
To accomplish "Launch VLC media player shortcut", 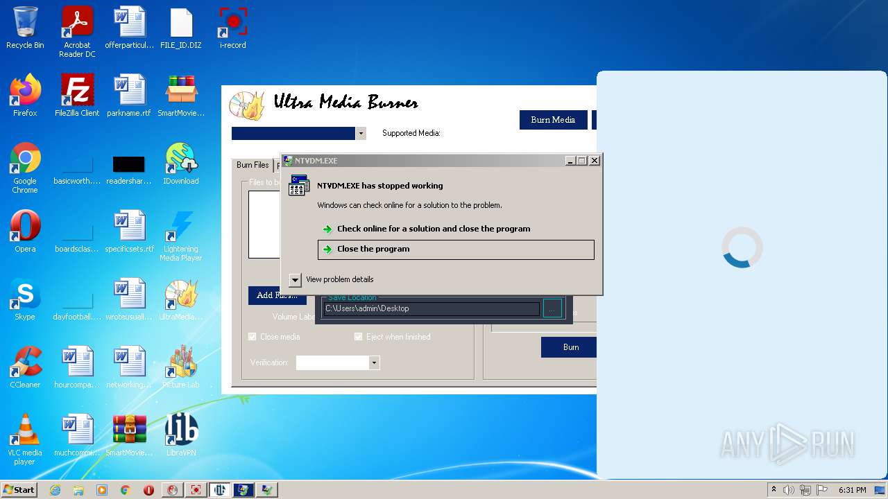I will click(x=25, y=439).
